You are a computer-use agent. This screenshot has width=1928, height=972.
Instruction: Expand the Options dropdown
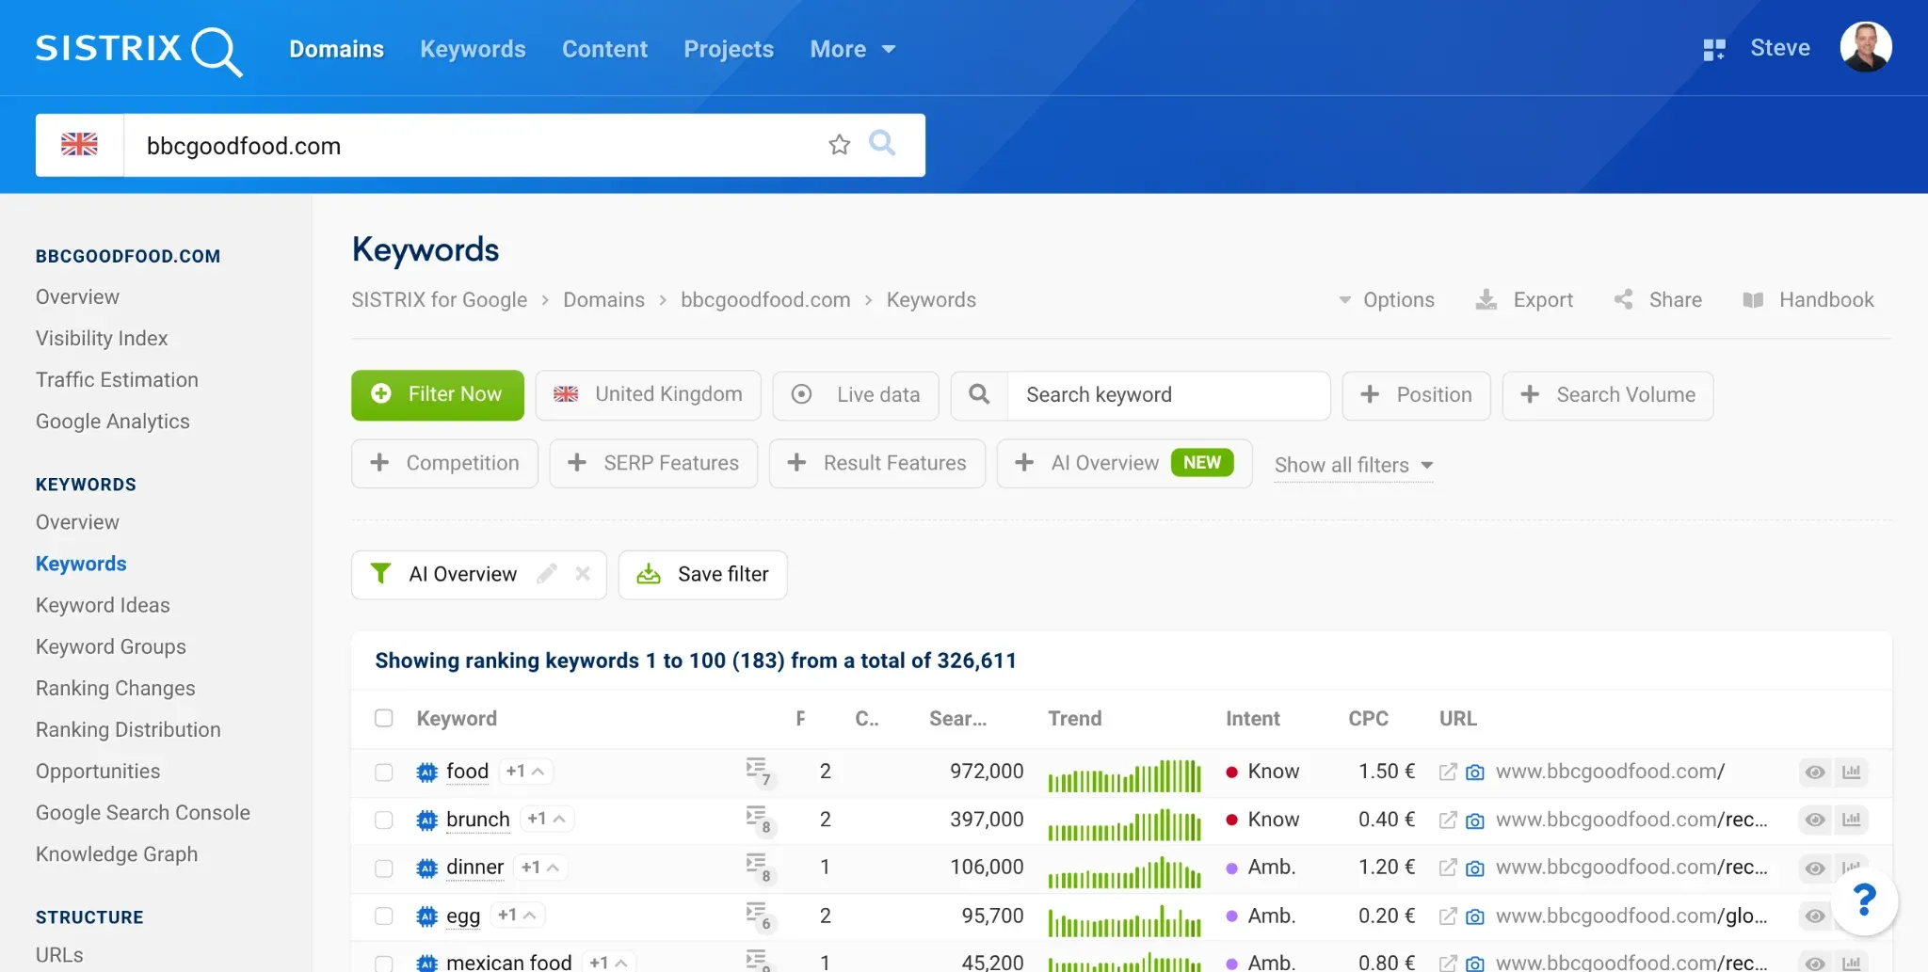click(x=1387, y=300)
